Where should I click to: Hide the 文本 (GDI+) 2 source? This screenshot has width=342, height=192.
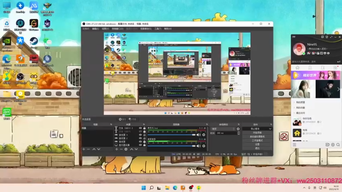[x=140, y=128]
